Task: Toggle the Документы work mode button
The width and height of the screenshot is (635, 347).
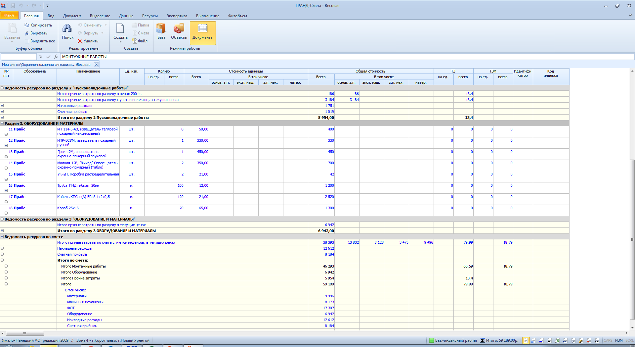Action: point(203,32)
